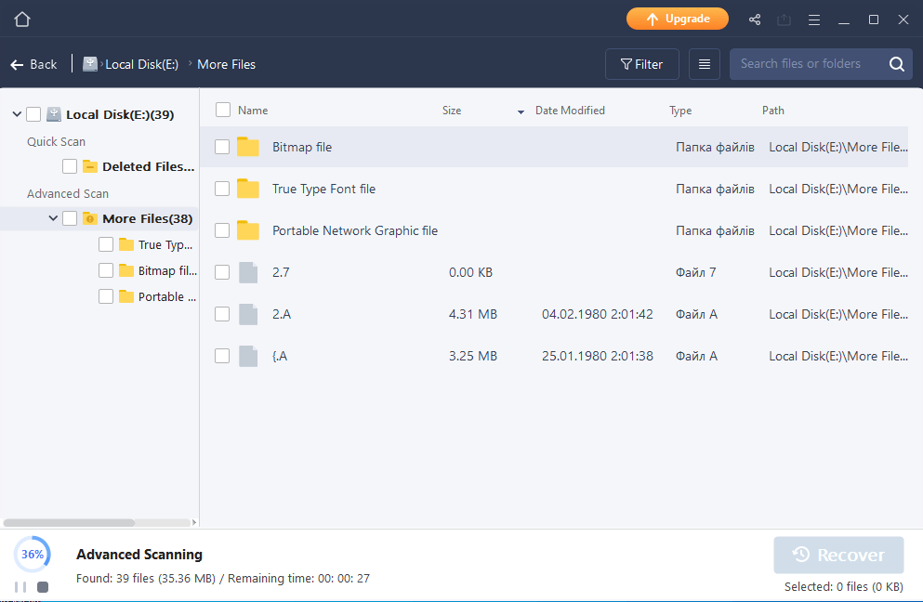923x602 pixels.
Task: Pause the advanced scanning
Action: pos(20,587)
